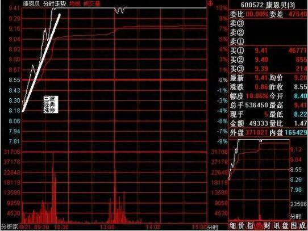The width and height of the screenshot is (308, 231).
Task: Open the 细 (detail) tab
Action: 233,225
